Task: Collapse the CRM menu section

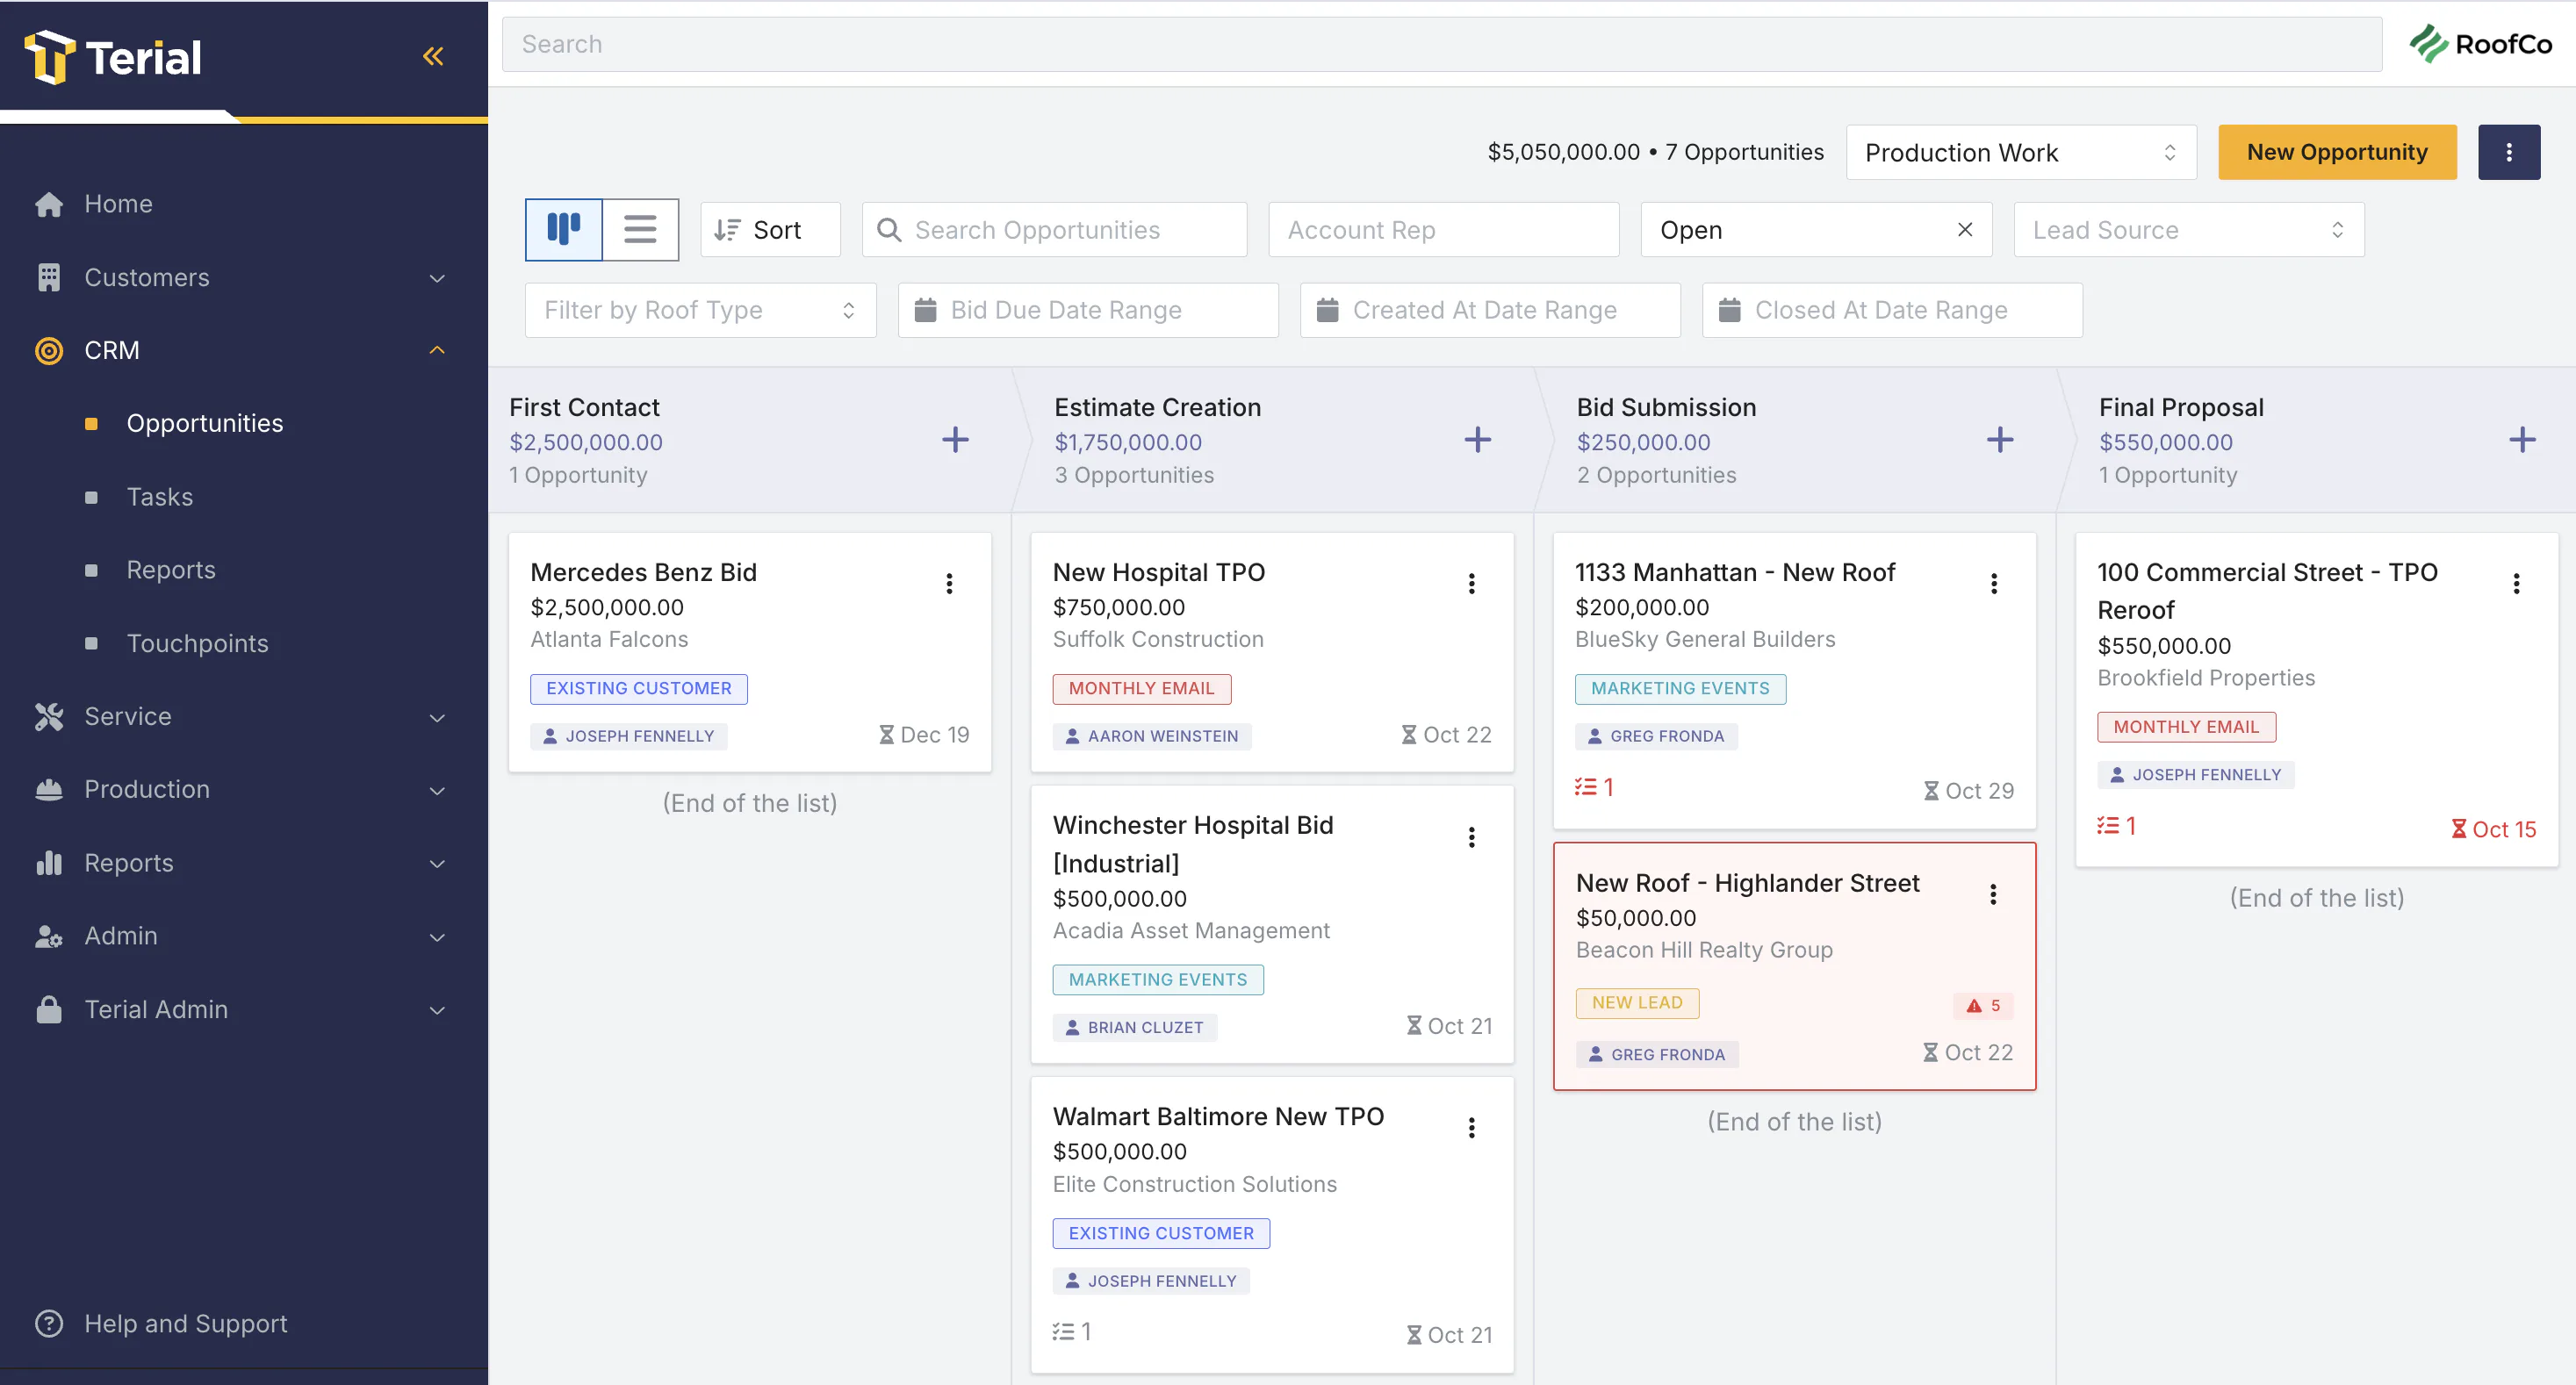Action: tap(244, 350)
